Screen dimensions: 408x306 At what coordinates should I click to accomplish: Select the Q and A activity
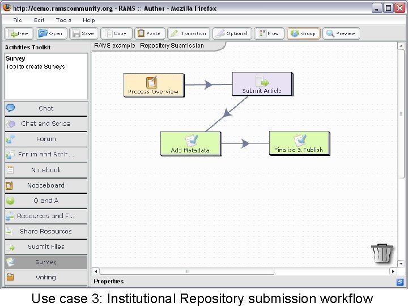pos(46,201)
